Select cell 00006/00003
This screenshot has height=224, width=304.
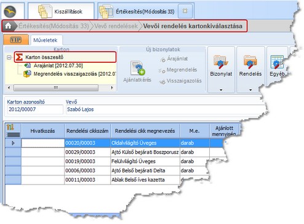87,170
